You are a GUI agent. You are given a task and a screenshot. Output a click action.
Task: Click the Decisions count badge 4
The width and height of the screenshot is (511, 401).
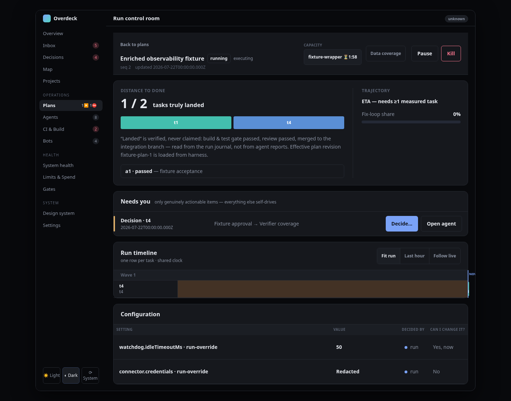95,57
